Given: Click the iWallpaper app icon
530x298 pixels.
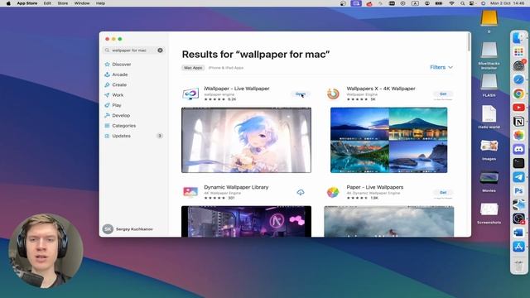Looking at the screenshot, I should (190, 94).
